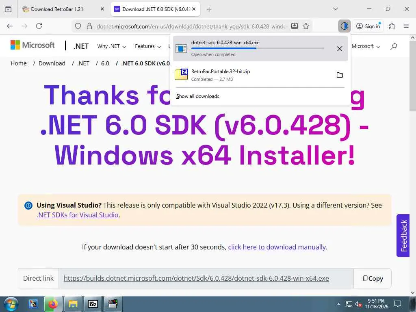Click the first pinned taskbar app icon
The image size is (416, 312).
click(33, 304)
